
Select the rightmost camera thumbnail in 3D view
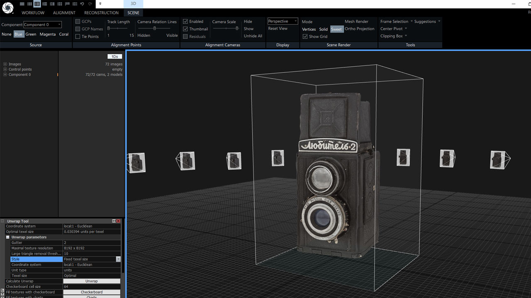click(x=500, y=160)
